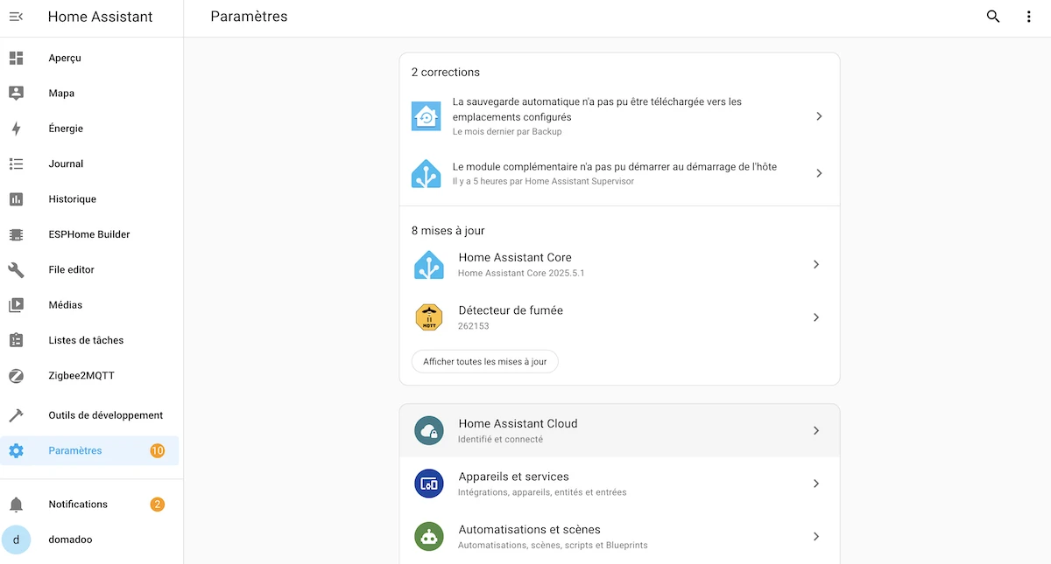Open the Home Assistant Core update entry
The height and width of the screenshot is (564, 1051).
pos(619,264)
